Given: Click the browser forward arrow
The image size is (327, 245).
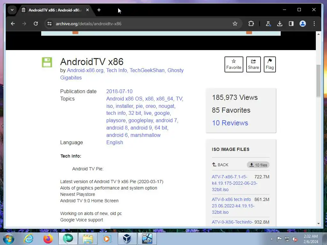Looking at the screenshot, I should point(24,24).
